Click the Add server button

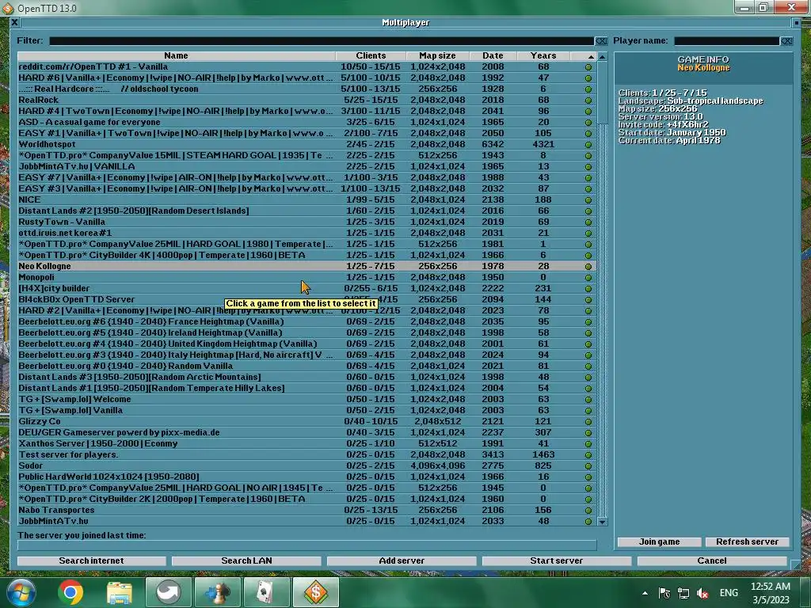tap(402, 561)
